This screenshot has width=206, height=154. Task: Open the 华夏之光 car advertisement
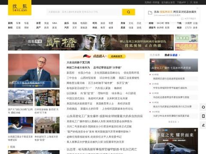[174, 141]
